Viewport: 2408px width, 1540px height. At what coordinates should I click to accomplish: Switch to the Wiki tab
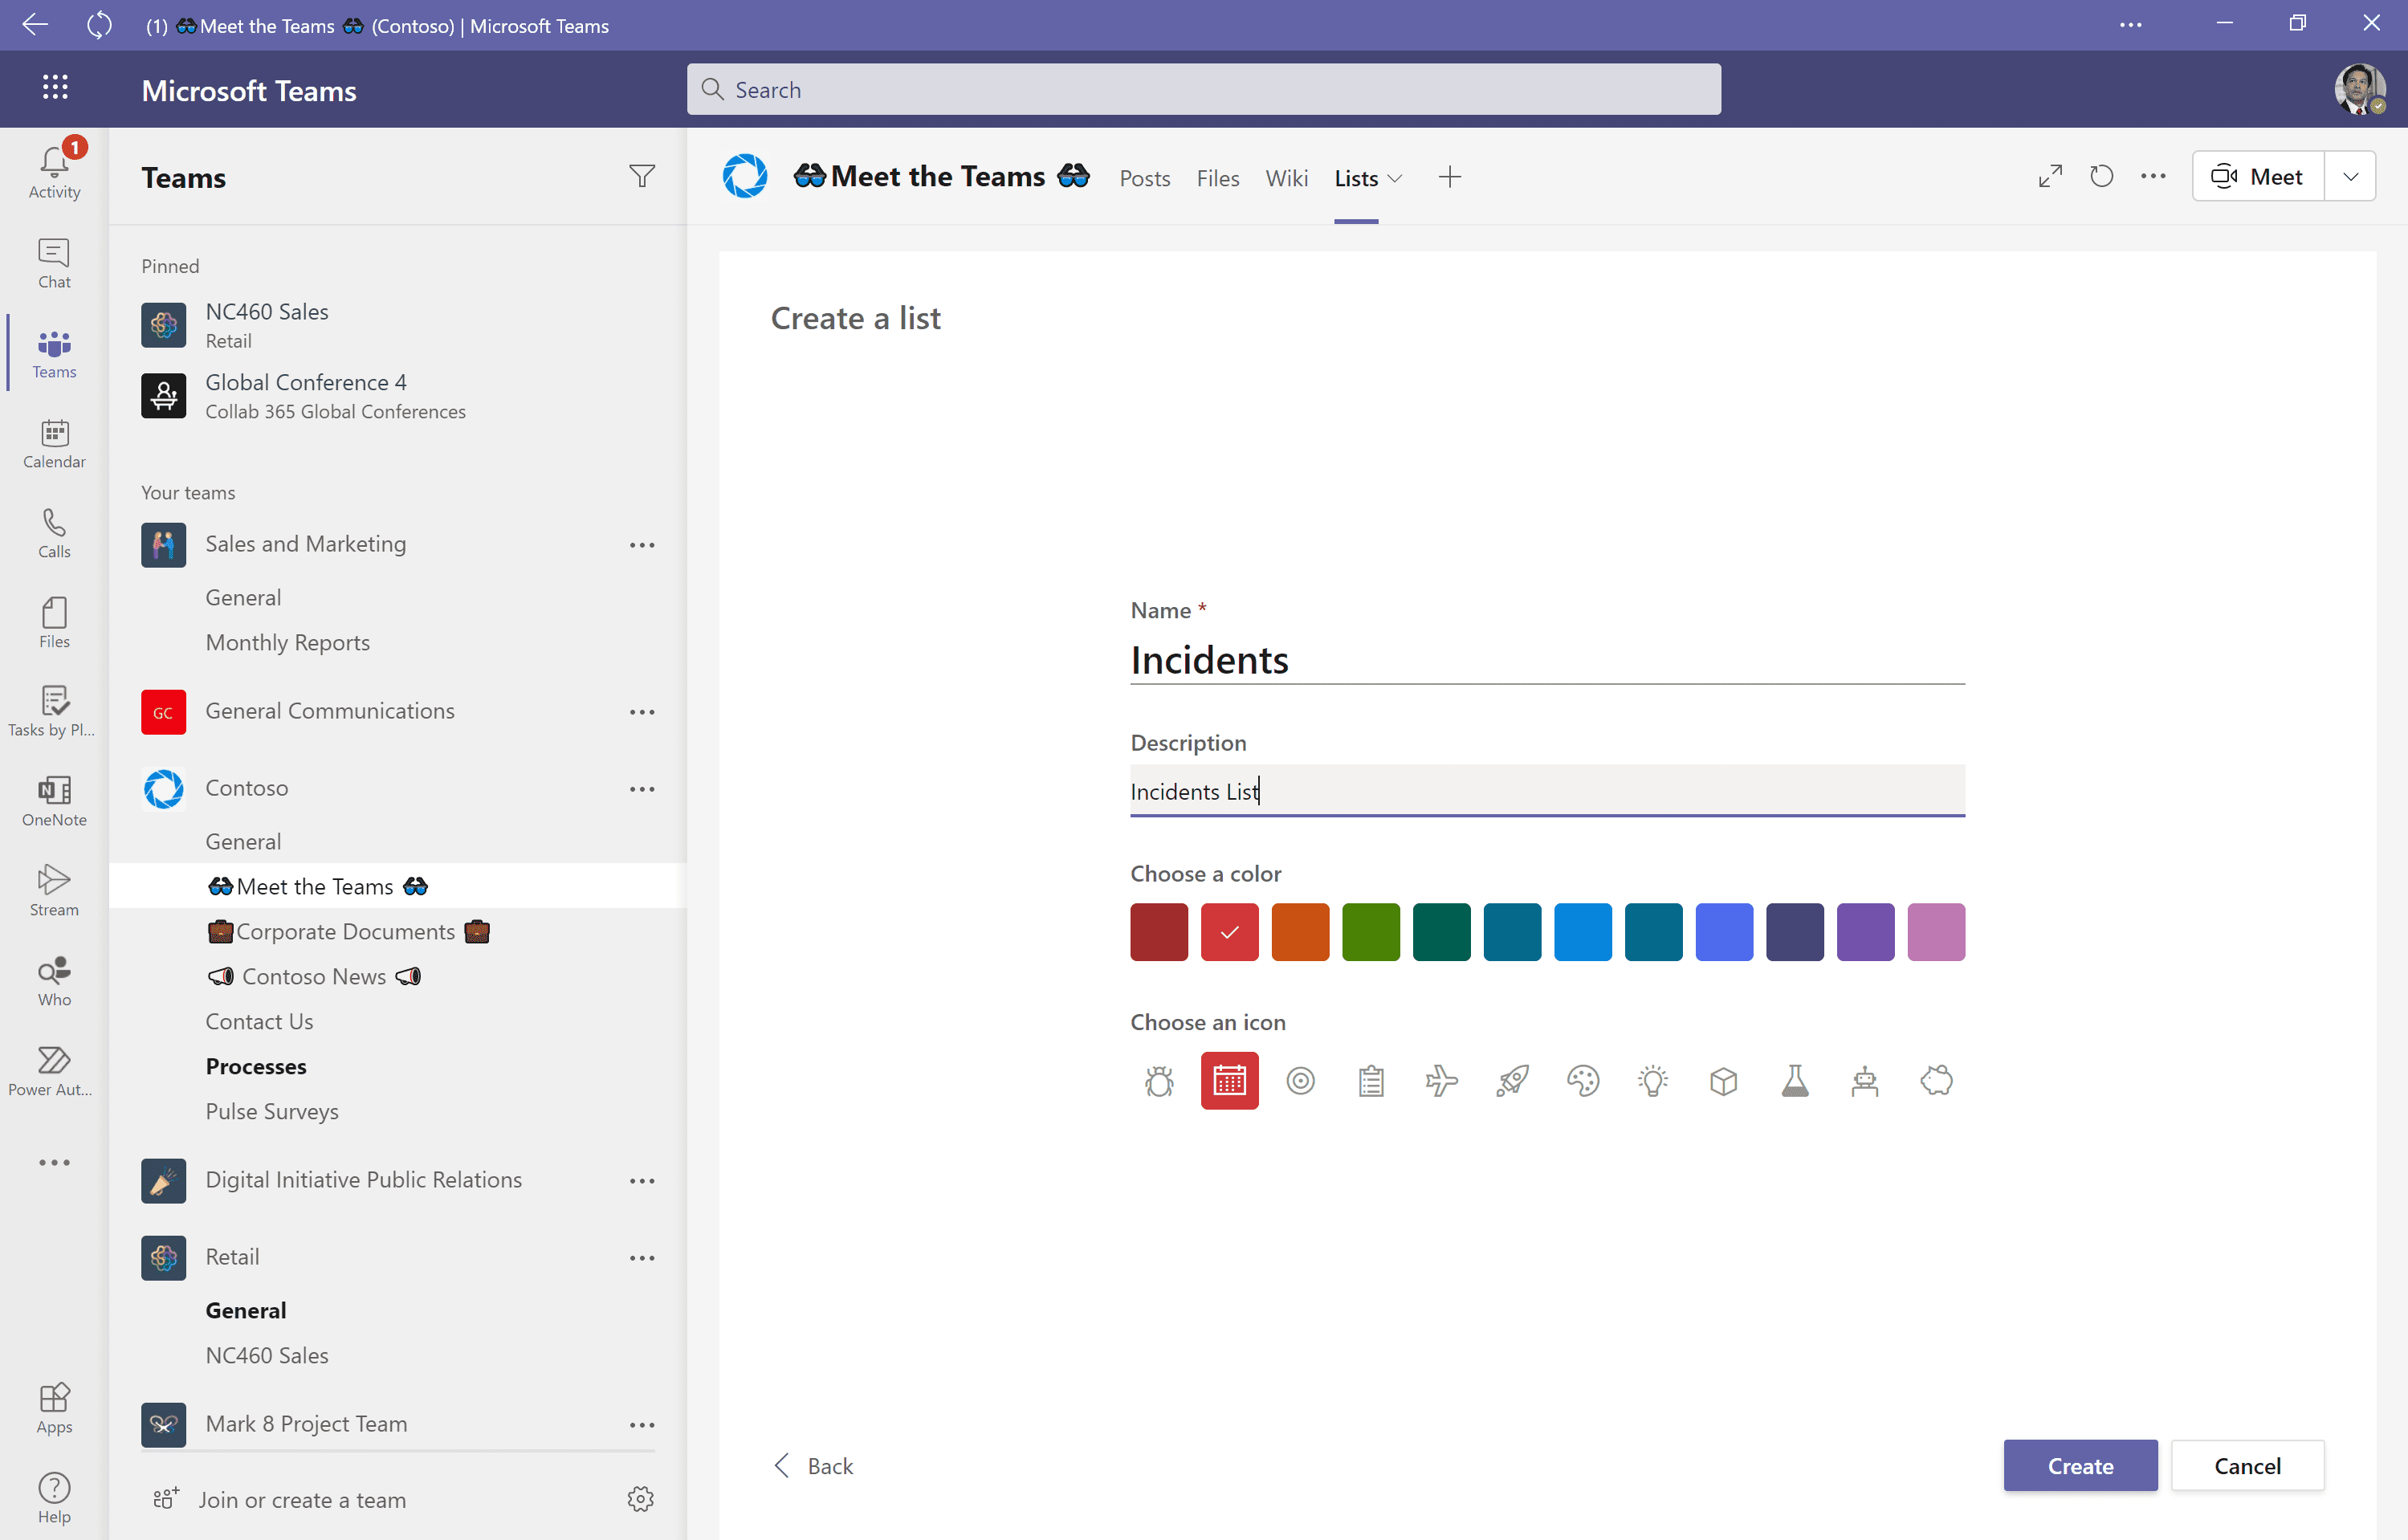1286,178
